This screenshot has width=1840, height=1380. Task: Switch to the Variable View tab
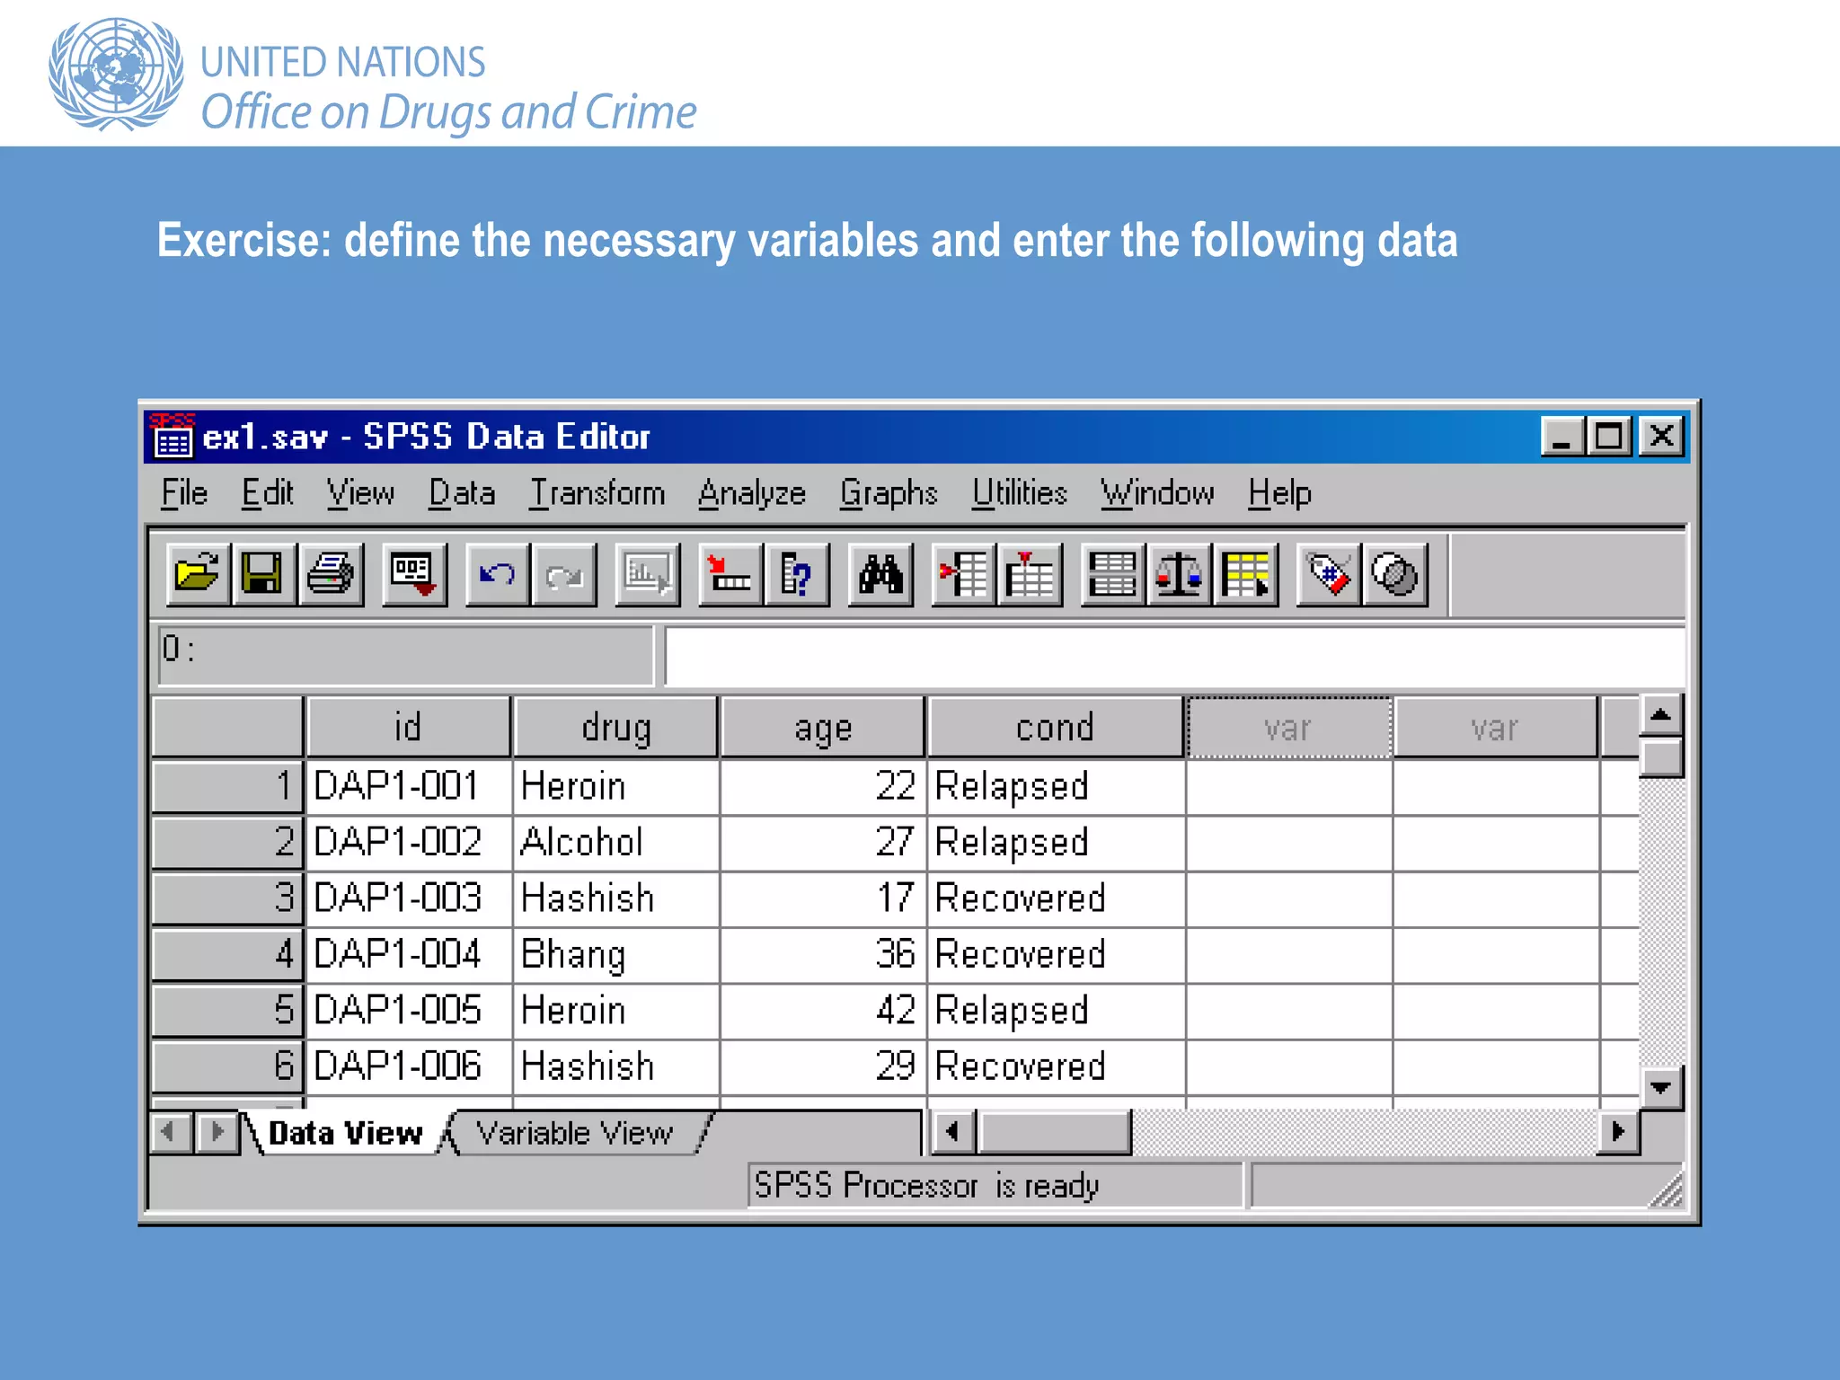[x=574, y=1133]
